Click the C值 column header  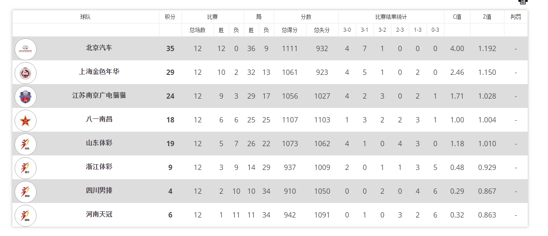(x=457, y=17)
